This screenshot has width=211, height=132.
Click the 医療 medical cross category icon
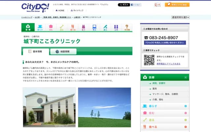tap(27, 27)
